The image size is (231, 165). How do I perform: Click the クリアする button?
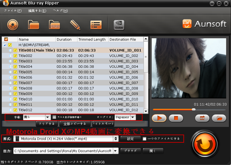point(47,124)
